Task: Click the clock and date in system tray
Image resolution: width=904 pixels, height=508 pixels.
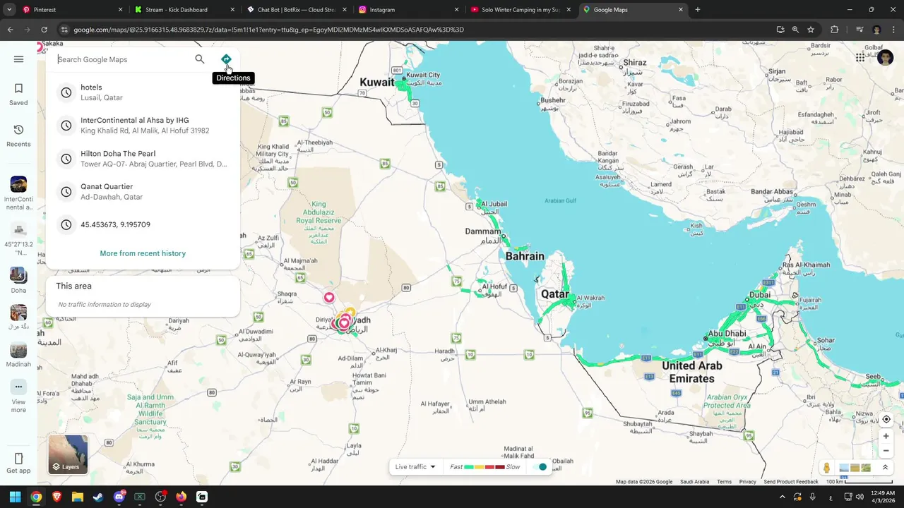Action: click(x=884, y=497)
